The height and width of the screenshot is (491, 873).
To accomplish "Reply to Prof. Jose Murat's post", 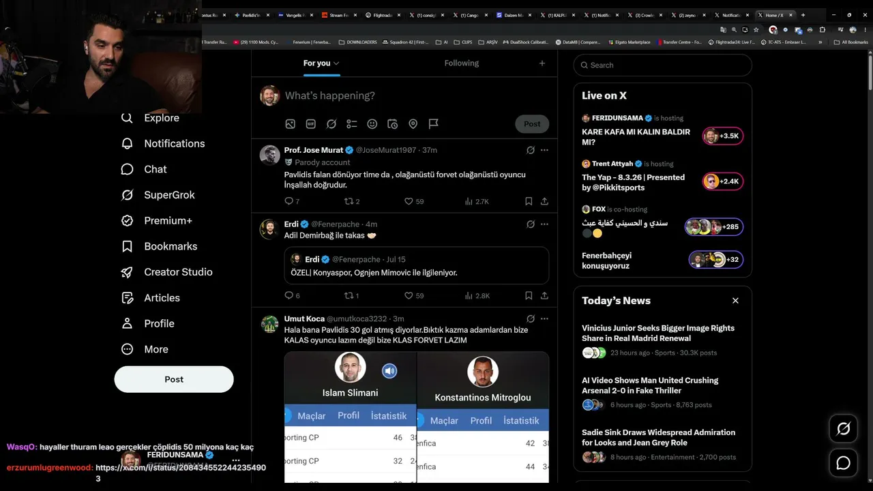I will [x=292, y=201].
